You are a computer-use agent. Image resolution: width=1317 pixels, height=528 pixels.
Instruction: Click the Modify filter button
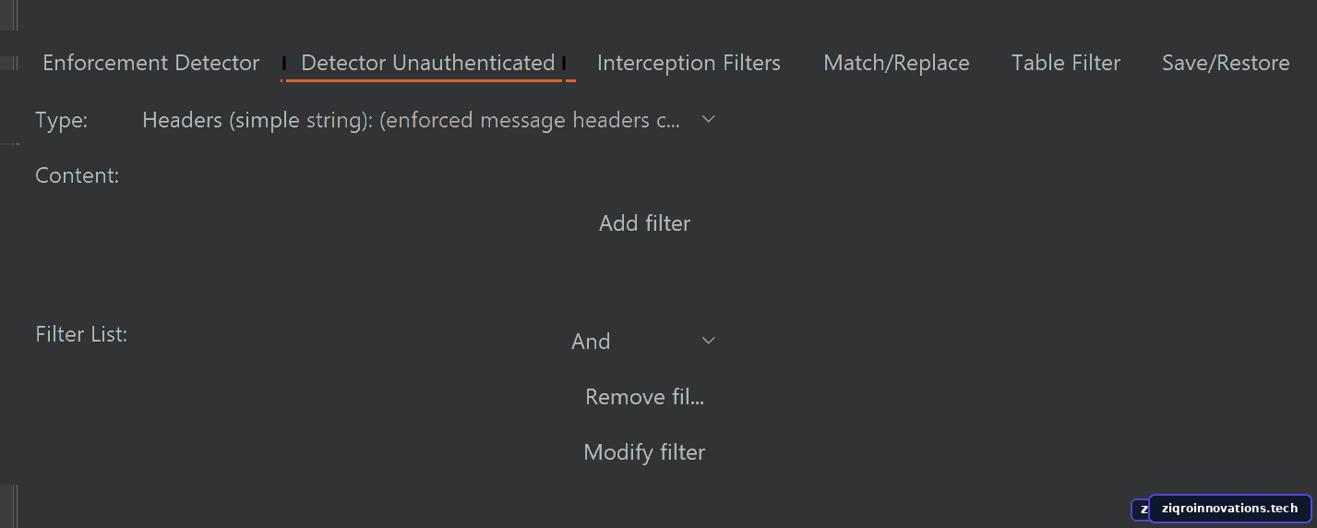point(644,452)
